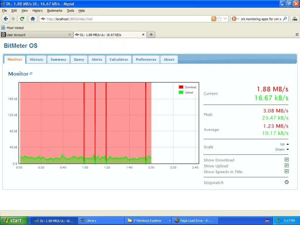This screenshot has height=225, width=300.
Task: Click the list all tabs icon
Action: tap(297, 35)
